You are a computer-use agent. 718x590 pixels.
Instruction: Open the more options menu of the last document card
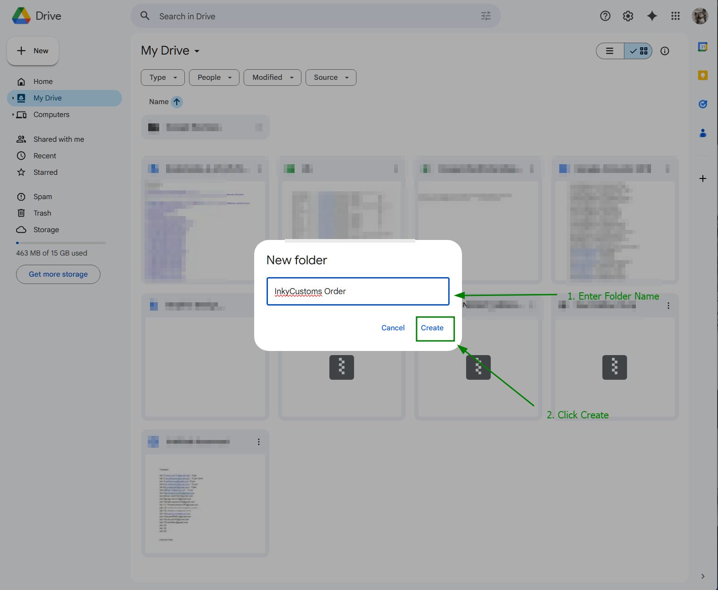point(259,442)
